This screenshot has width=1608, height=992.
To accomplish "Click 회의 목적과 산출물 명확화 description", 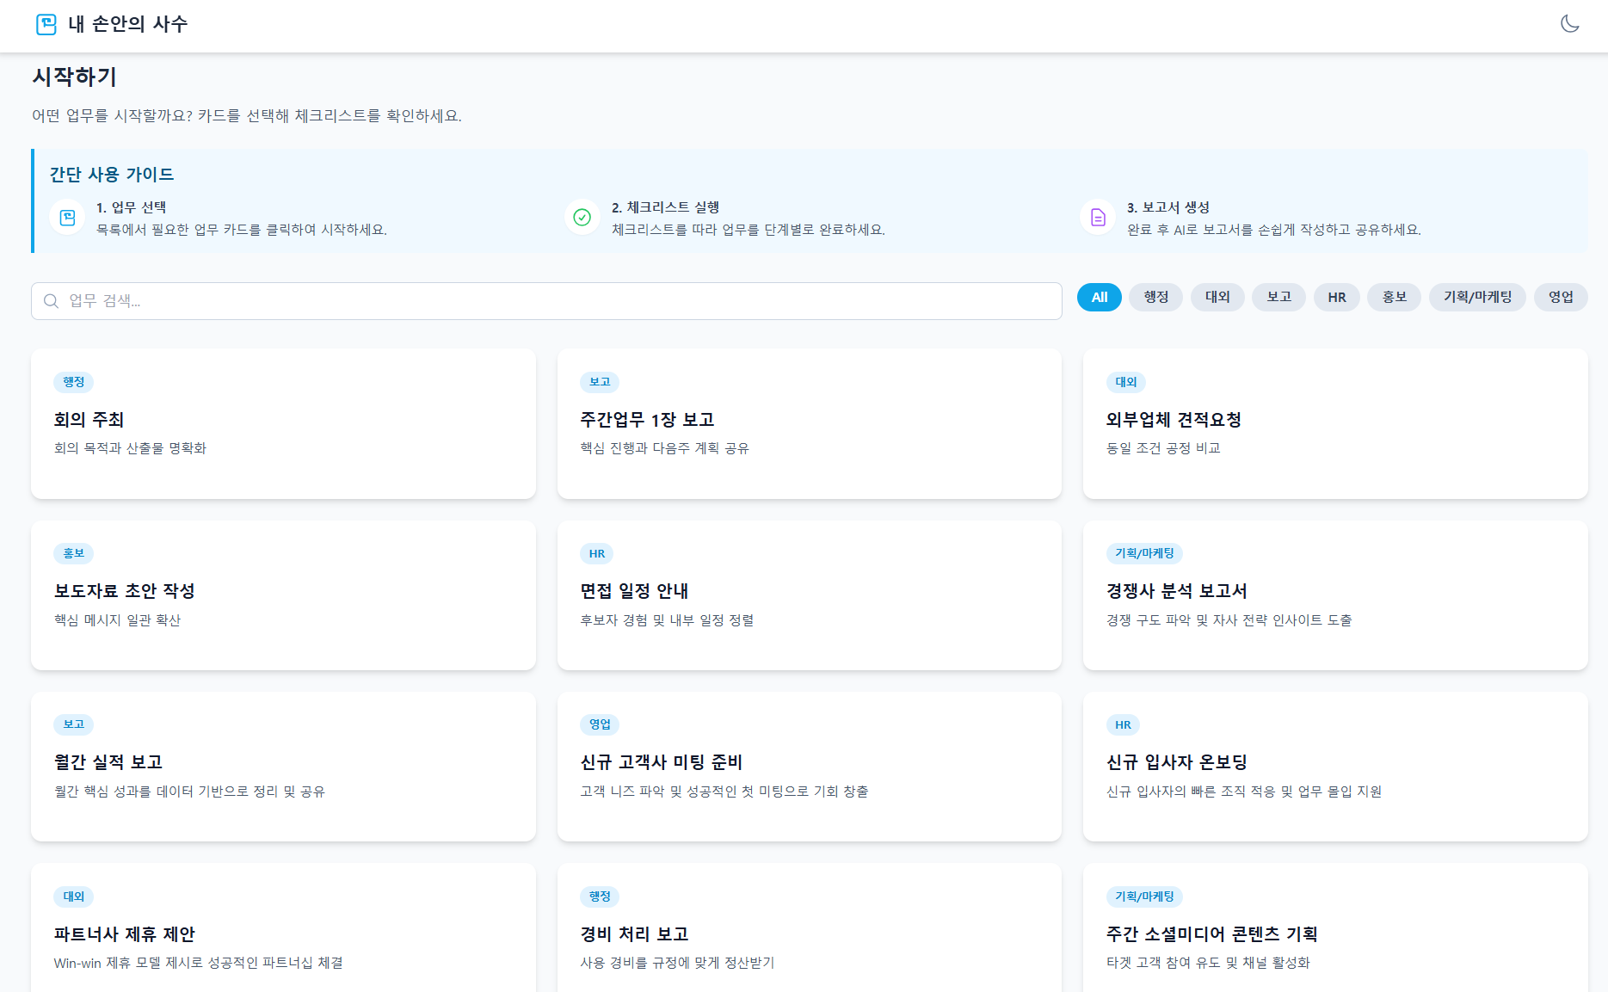I will tap(130, 448).
